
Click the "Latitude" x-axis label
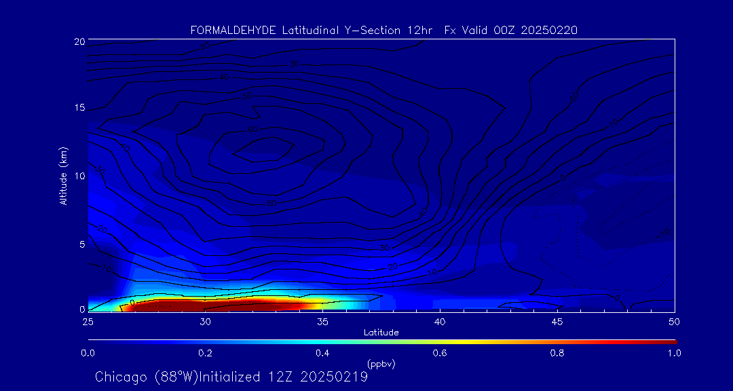click(381, 333)
